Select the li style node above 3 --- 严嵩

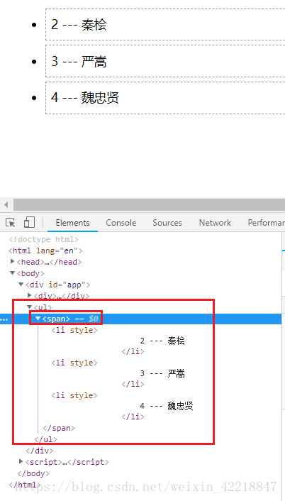(x=74, y=363)
